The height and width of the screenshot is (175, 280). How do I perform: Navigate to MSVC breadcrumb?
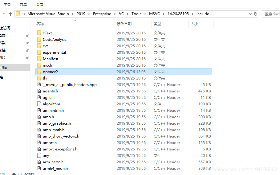(154, 14)
